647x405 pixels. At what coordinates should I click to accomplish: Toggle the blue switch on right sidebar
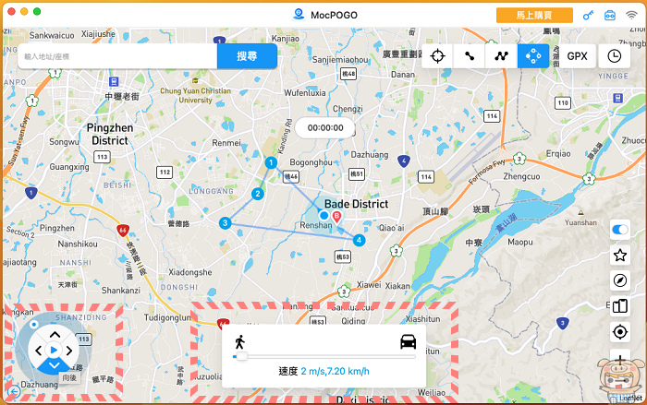(x=620, y=230)
